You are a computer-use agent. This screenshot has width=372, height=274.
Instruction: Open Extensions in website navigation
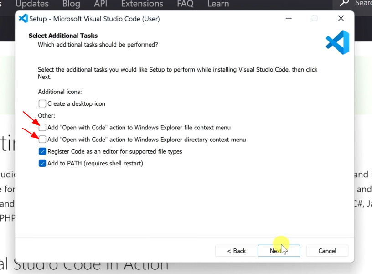coord(142,4)
